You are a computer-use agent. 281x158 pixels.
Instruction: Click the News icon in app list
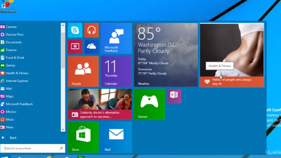click(2, 127)
